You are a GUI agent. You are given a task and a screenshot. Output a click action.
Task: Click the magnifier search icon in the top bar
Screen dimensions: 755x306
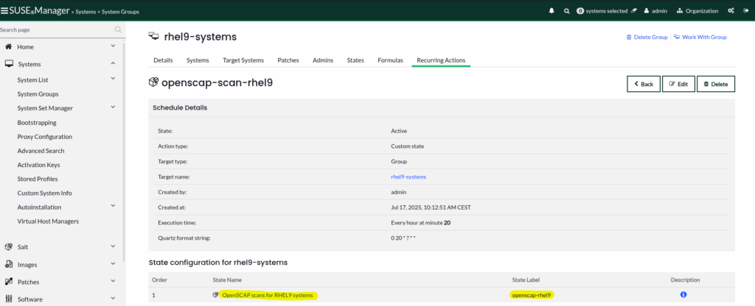pyautogui.click(x=567, y=10)
